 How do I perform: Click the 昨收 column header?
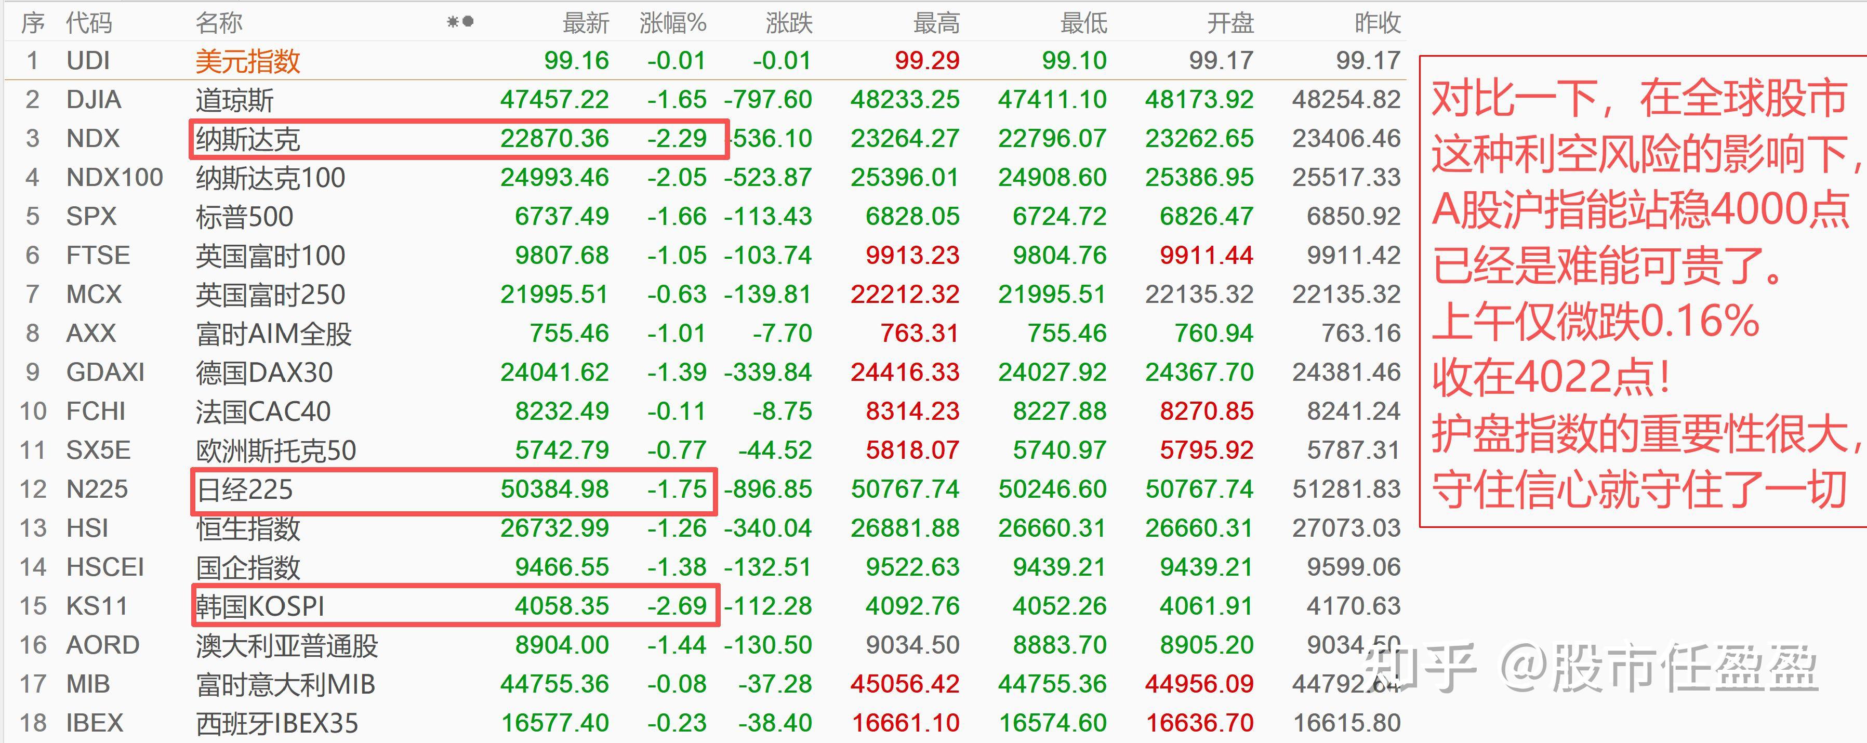(1378, 23)
